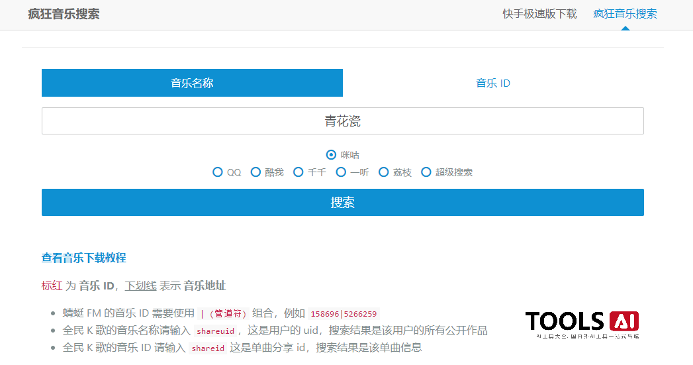
Task: Select the 荔枝 radio button
Action: 384,172
